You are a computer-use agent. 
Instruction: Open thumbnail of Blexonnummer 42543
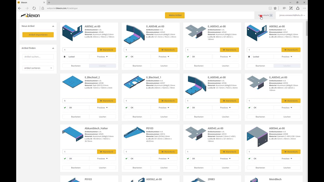[x=134, y=34]
